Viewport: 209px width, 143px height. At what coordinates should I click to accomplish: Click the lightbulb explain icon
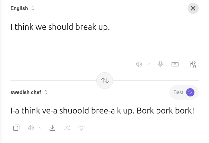tap(81, 128)
